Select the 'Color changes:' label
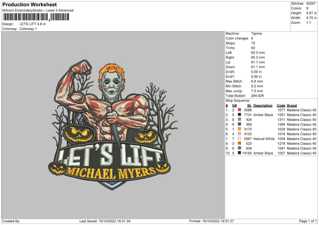Image resolution: width=319 pixels, height=225 pixels. tap(237, 38)
